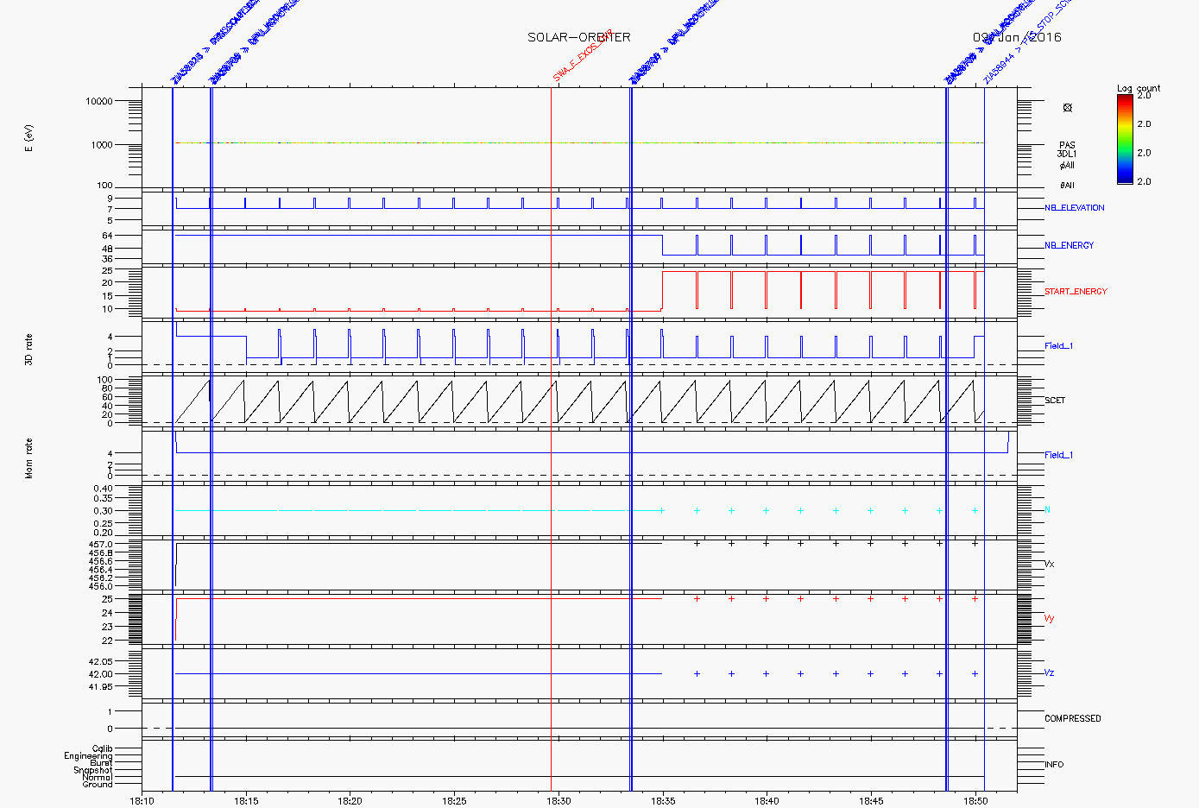Click the '10000' energy axis tick label
The height and width of the screenshot is (808, 1199).
coord(99,101)
